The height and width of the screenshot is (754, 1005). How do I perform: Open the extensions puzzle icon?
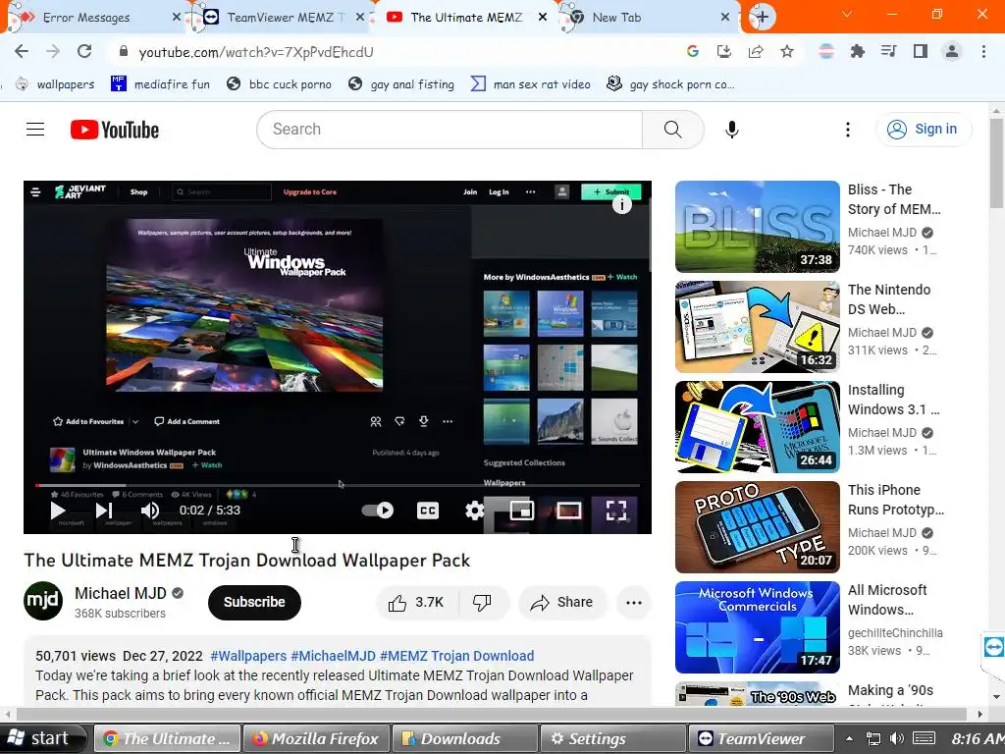857,51
